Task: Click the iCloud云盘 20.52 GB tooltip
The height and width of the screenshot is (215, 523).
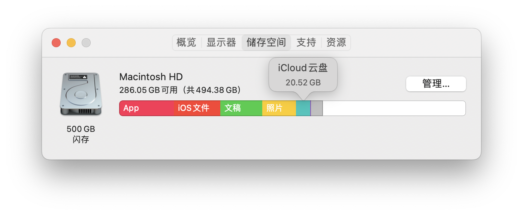Action: point(303,75)
